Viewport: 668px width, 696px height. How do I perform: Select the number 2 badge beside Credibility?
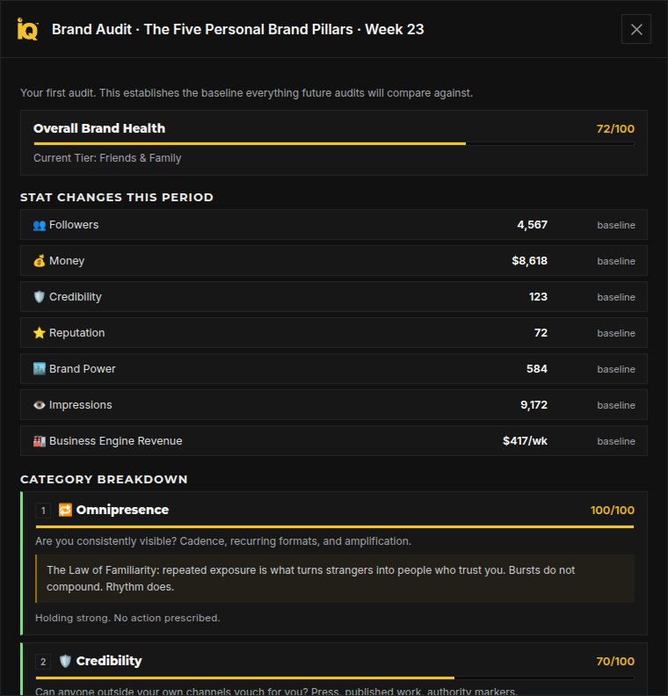point(43,662)
